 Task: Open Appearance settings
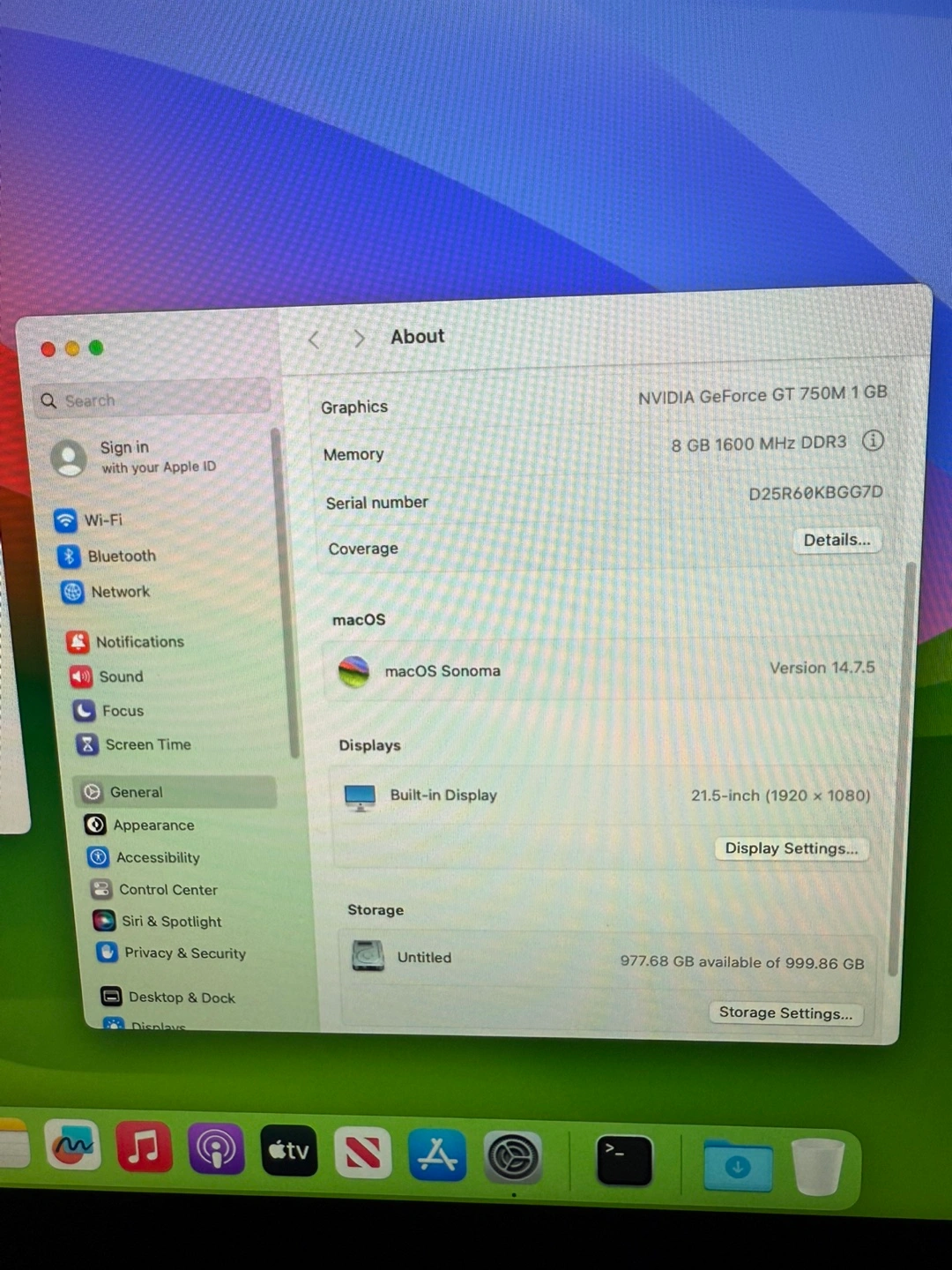click(139, 825)
